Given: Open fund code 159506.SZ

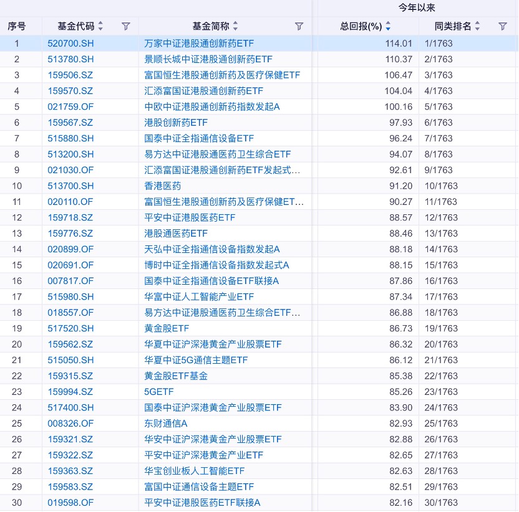Looking at the screenshot, I should [70, 75].
